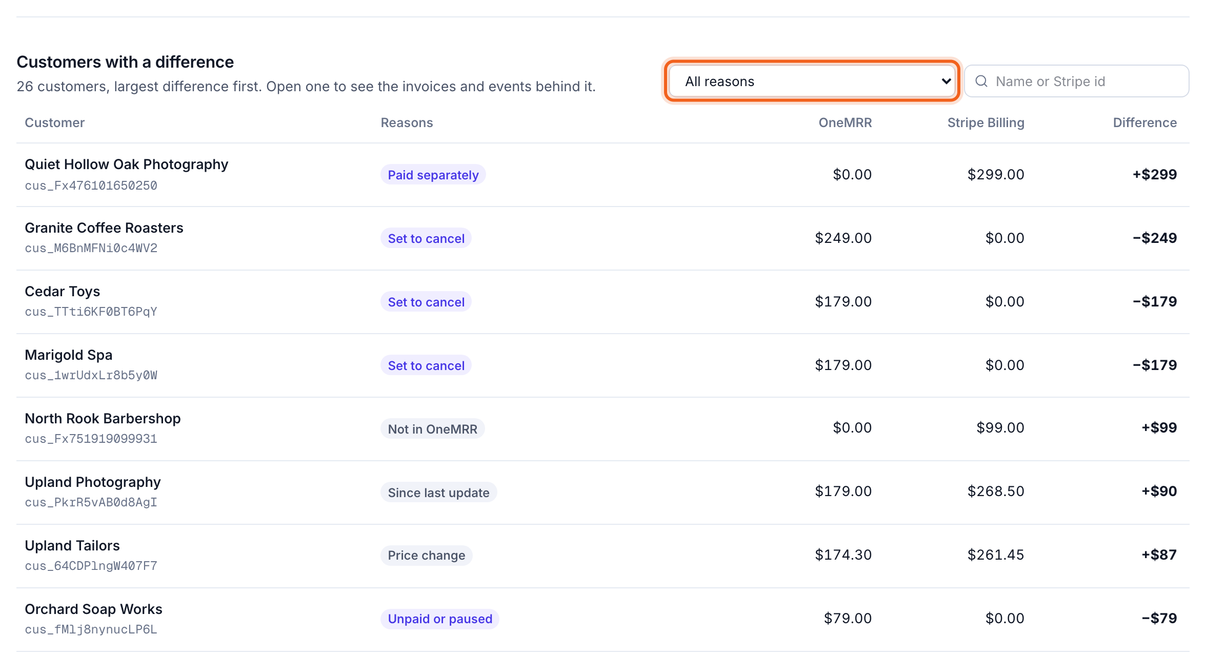Select Stripe id cus_PkrR5vAB0d8AgI
This screenshot has height=656, width=1206.
[x=91, y=502]
